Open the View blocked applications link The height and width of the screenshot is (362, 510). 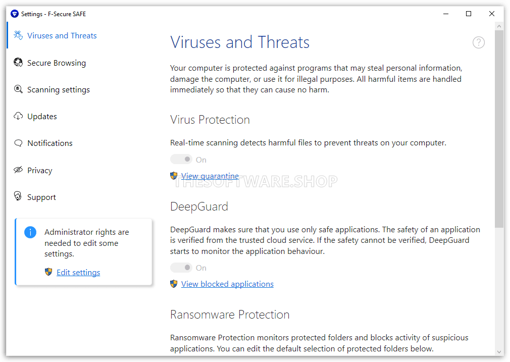(227, 284)
